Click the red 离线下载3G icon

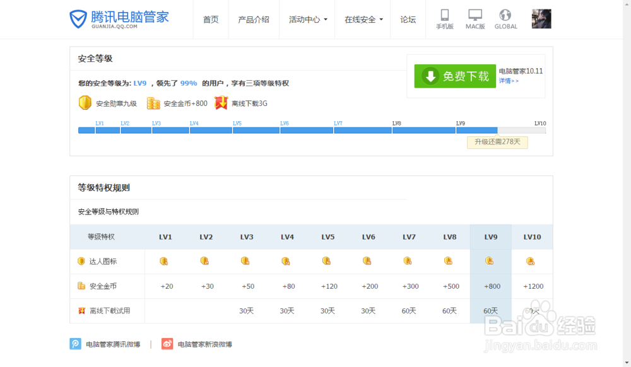pos(220,102)
